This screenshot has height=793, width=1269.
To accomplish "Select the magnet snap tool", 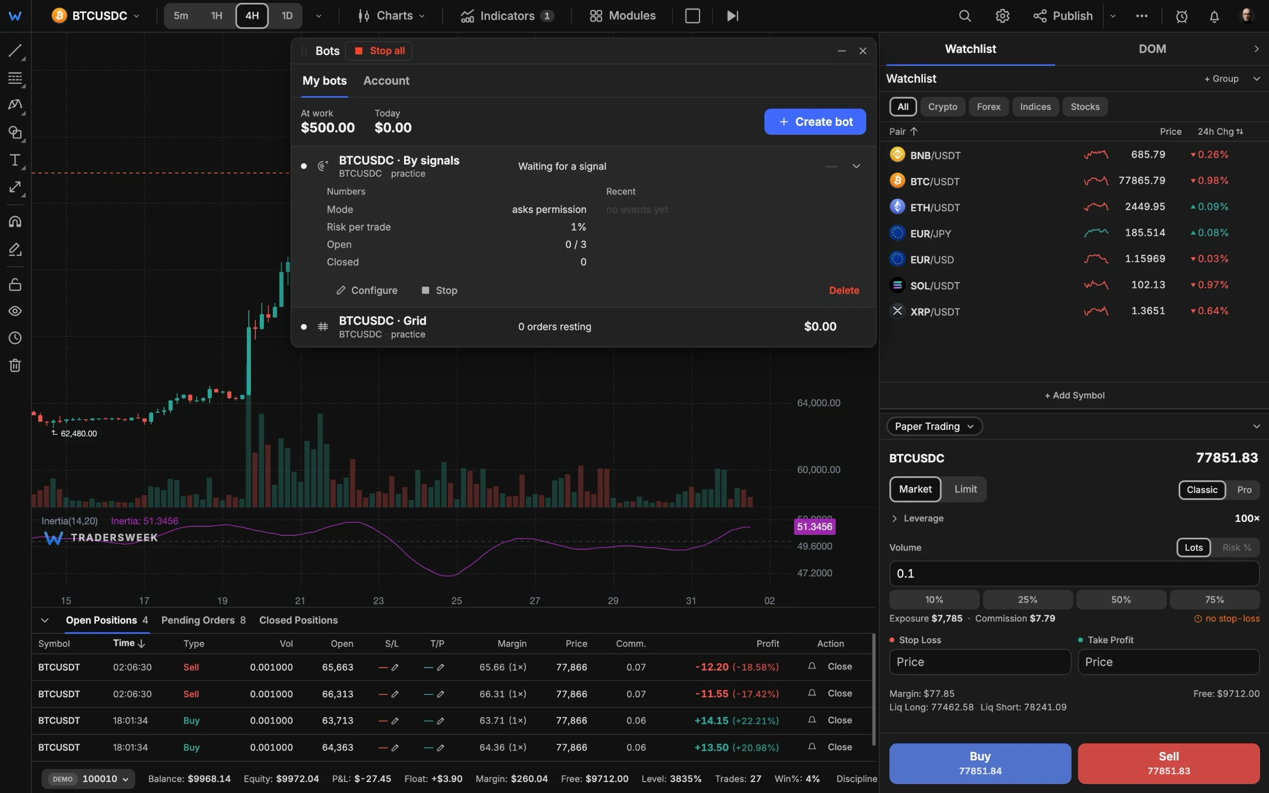I will coord(15,222).
